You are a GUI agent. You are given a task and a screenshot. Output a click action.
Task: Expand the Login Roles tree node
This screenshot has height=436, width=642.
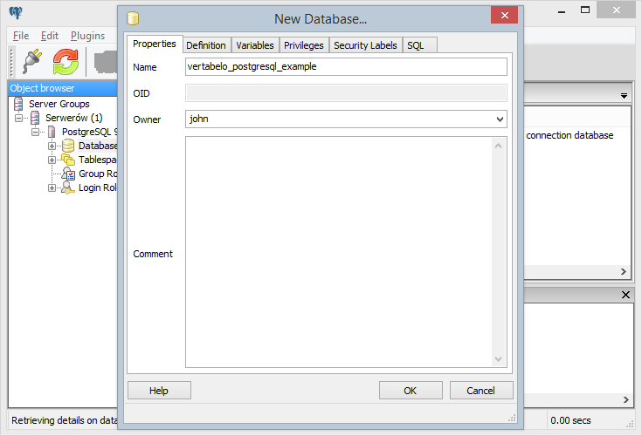click(x=52, y=187)
